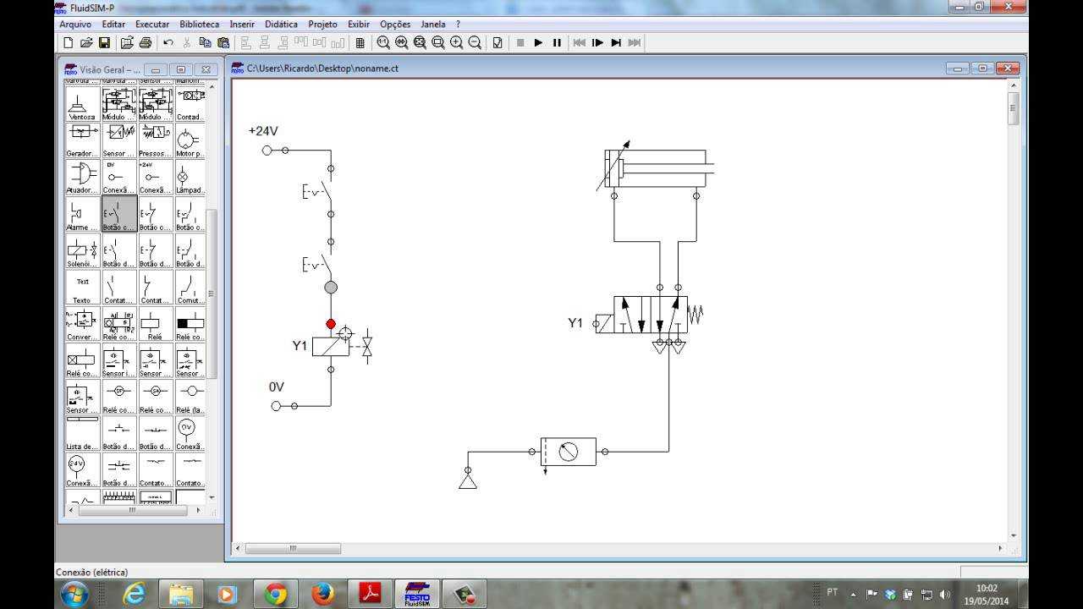Open the Exibir menu
Image resolution: width=1083 pixels, height=609 pixels.
[359, 25]
